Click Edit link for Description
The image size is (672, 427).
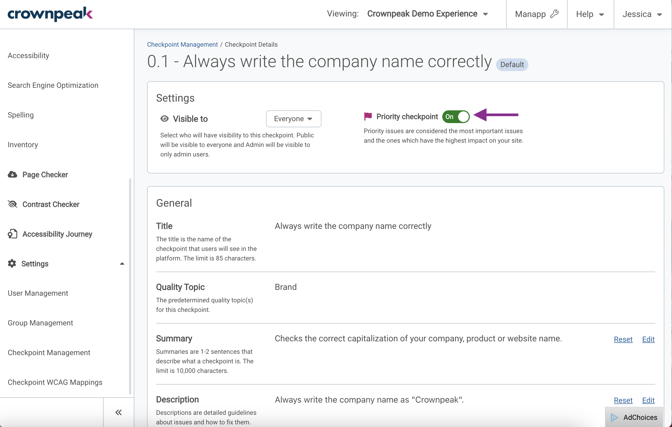coord(648,400)
